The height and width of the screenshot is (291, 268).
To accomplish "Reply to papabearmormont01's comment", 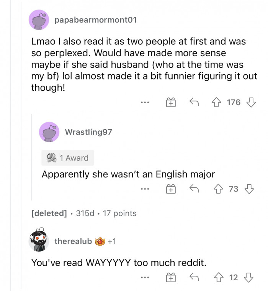I will point(194,102).
